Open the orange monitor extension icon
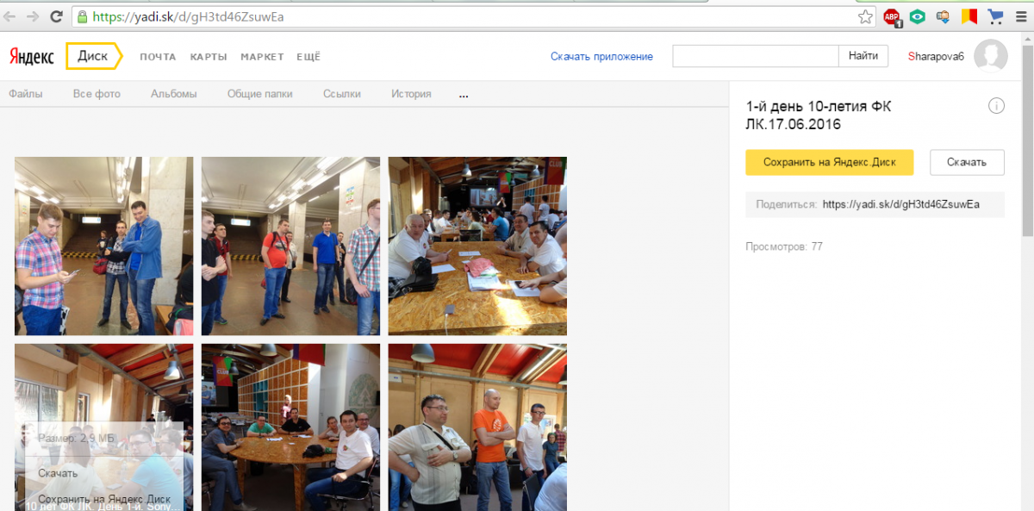The image size is (1034, 511). click(944, 16)
